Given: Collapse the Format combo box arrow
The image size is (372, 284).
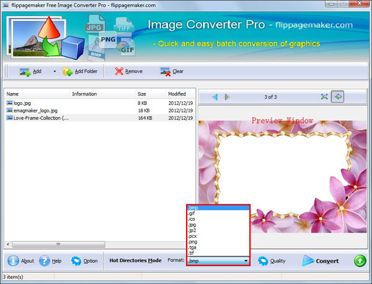Looking at the screenshot, I should click(x=246, y=261).
